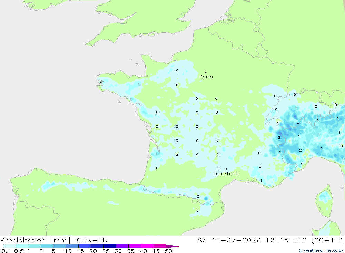This screenshot has height=253, width=345.
Task: Pick the 0.5–1 mm legend color swatch
Action: (x=22, y=246)
